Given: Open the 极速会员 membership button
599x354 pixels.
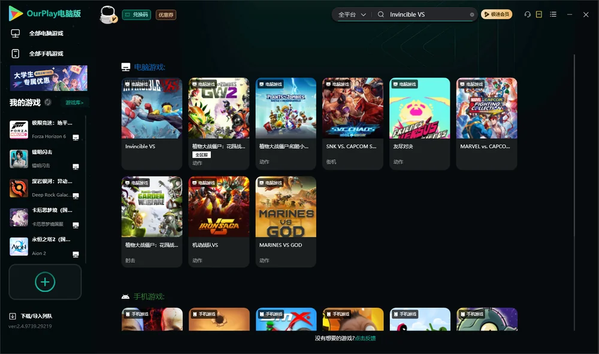Looking at the screenshot, I should [x=496, y=14].
